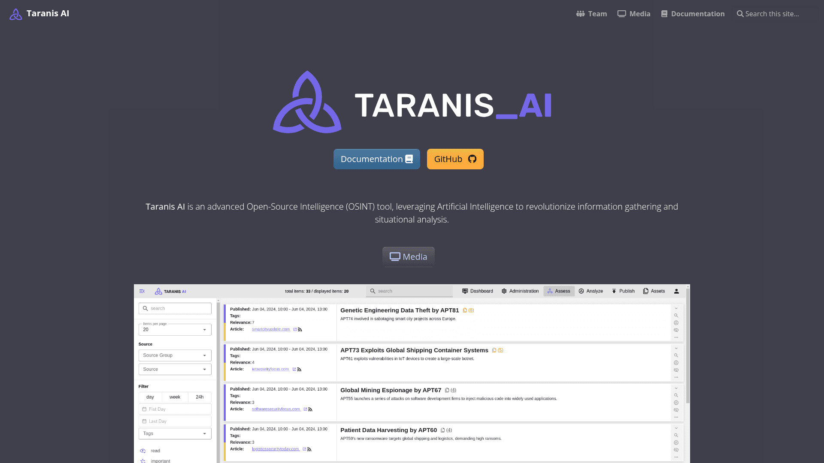Open the user account icon in the app bar
The width and height of the screenshot is (824, 463).
click(676, 291)
